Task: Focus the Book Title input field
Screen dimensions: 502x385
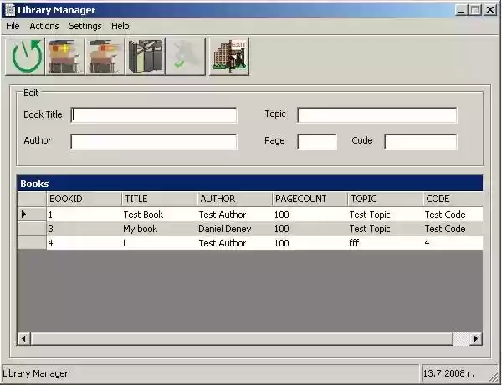Action: pyautogui.click(x=154, y=115)
